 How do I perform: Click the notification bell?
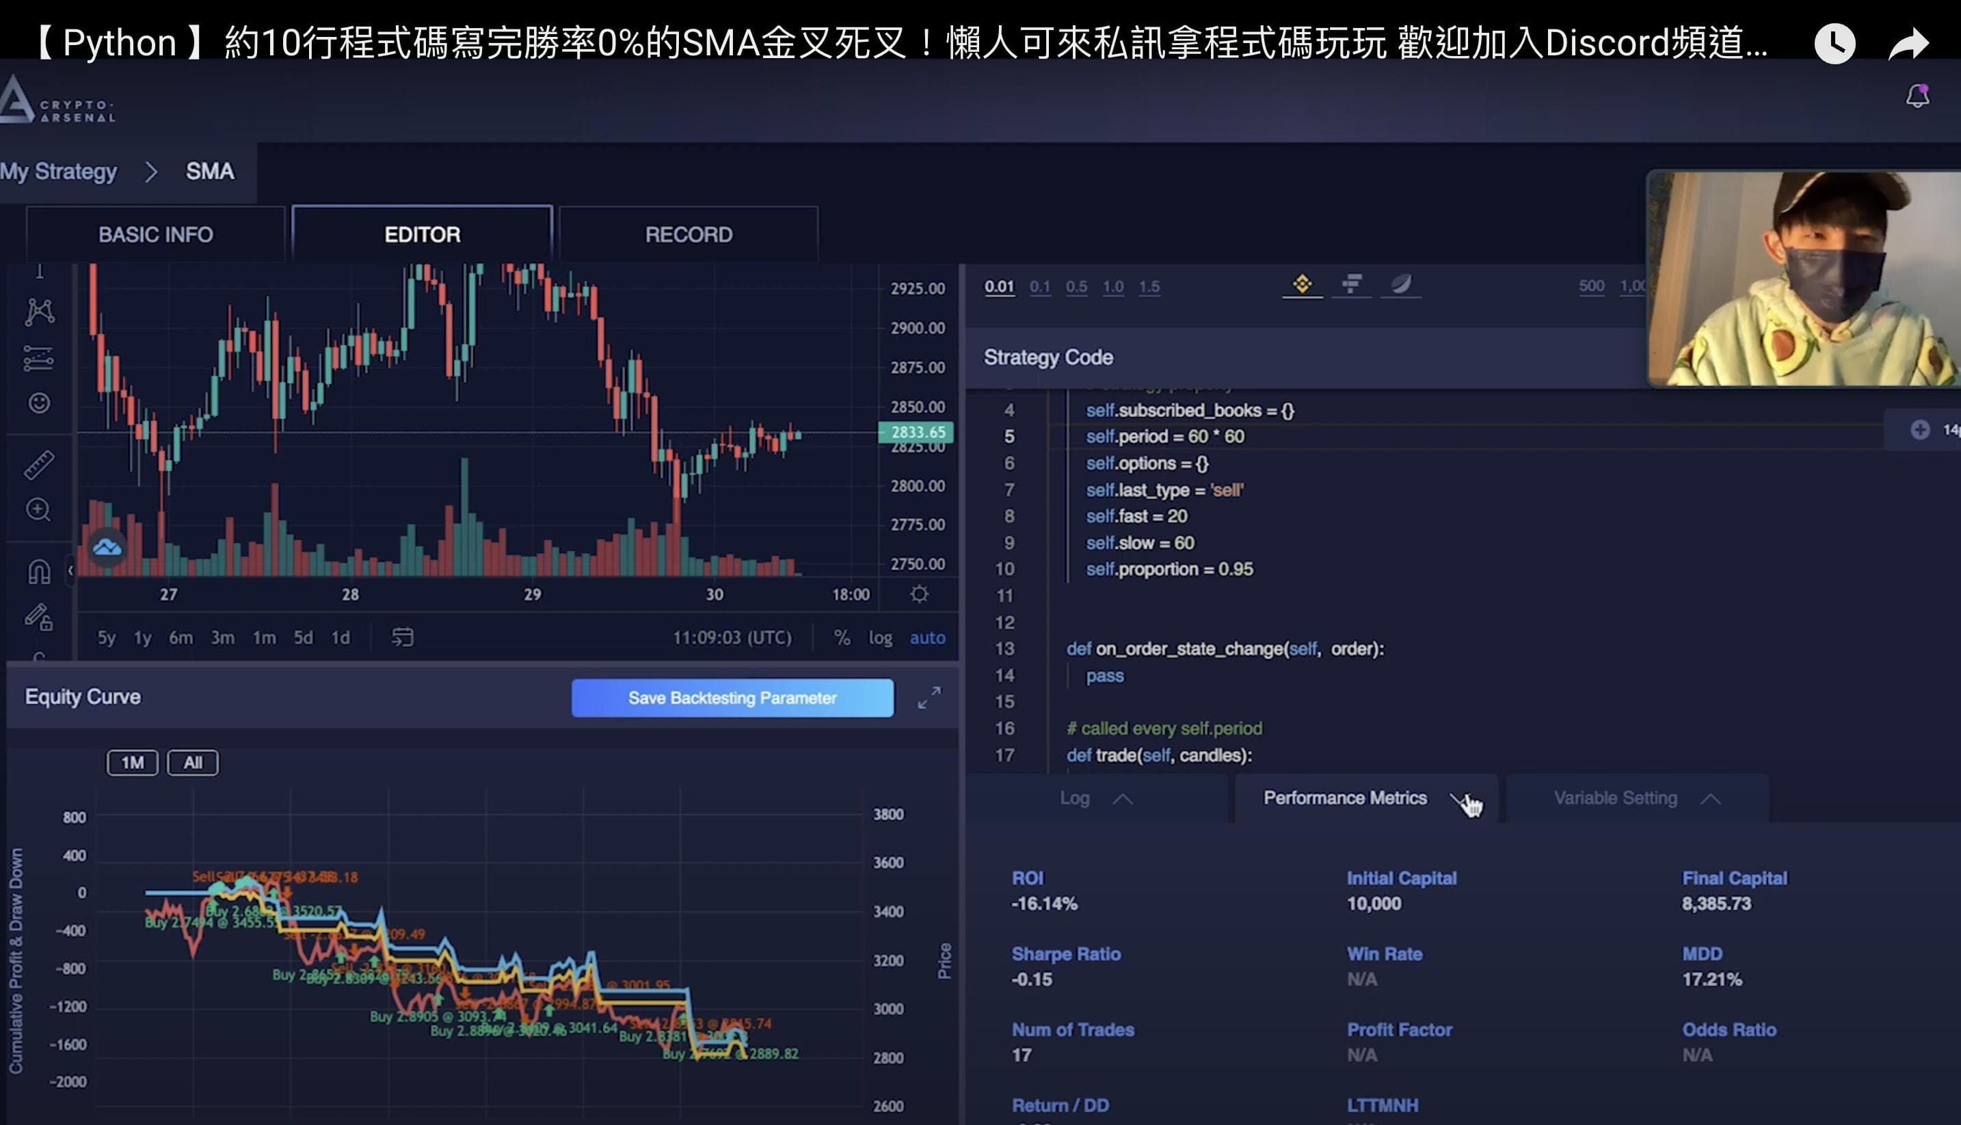1918,94
